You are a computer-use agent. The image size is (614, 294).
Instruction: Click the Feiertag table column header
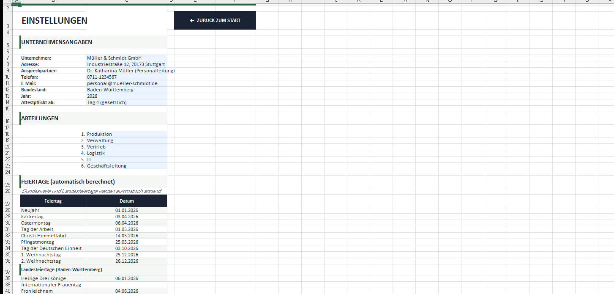[x=53, y=201]
